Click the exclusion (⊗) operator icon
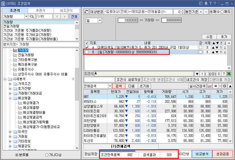Image resolution: width=235 pixels, height=160 pixels. [213, 73]
